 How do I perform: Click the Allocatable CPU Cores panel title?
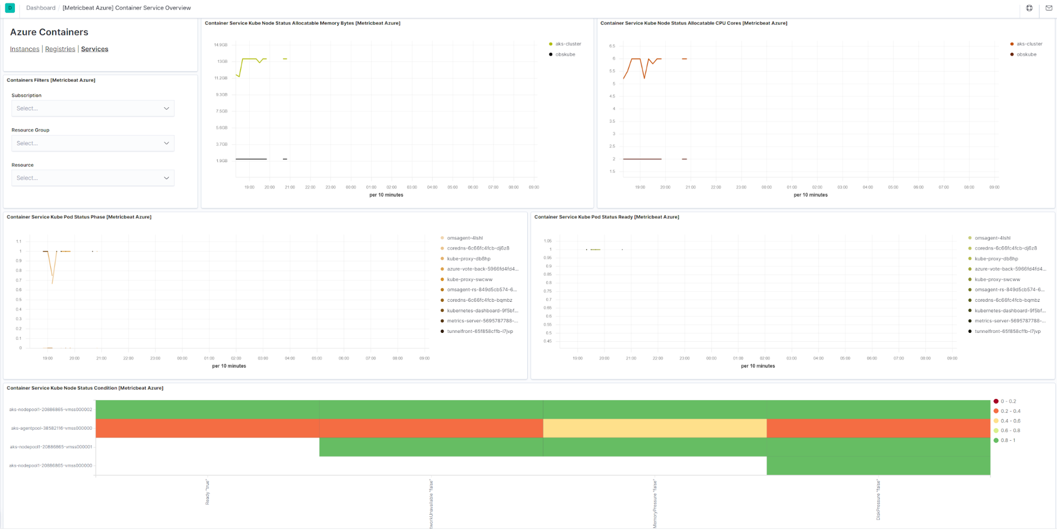pyautogui.click(x=694, y=23)
